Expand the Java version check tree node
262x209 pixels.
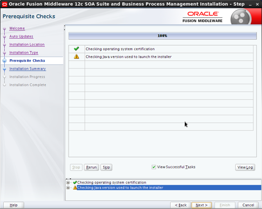point(68,187)
